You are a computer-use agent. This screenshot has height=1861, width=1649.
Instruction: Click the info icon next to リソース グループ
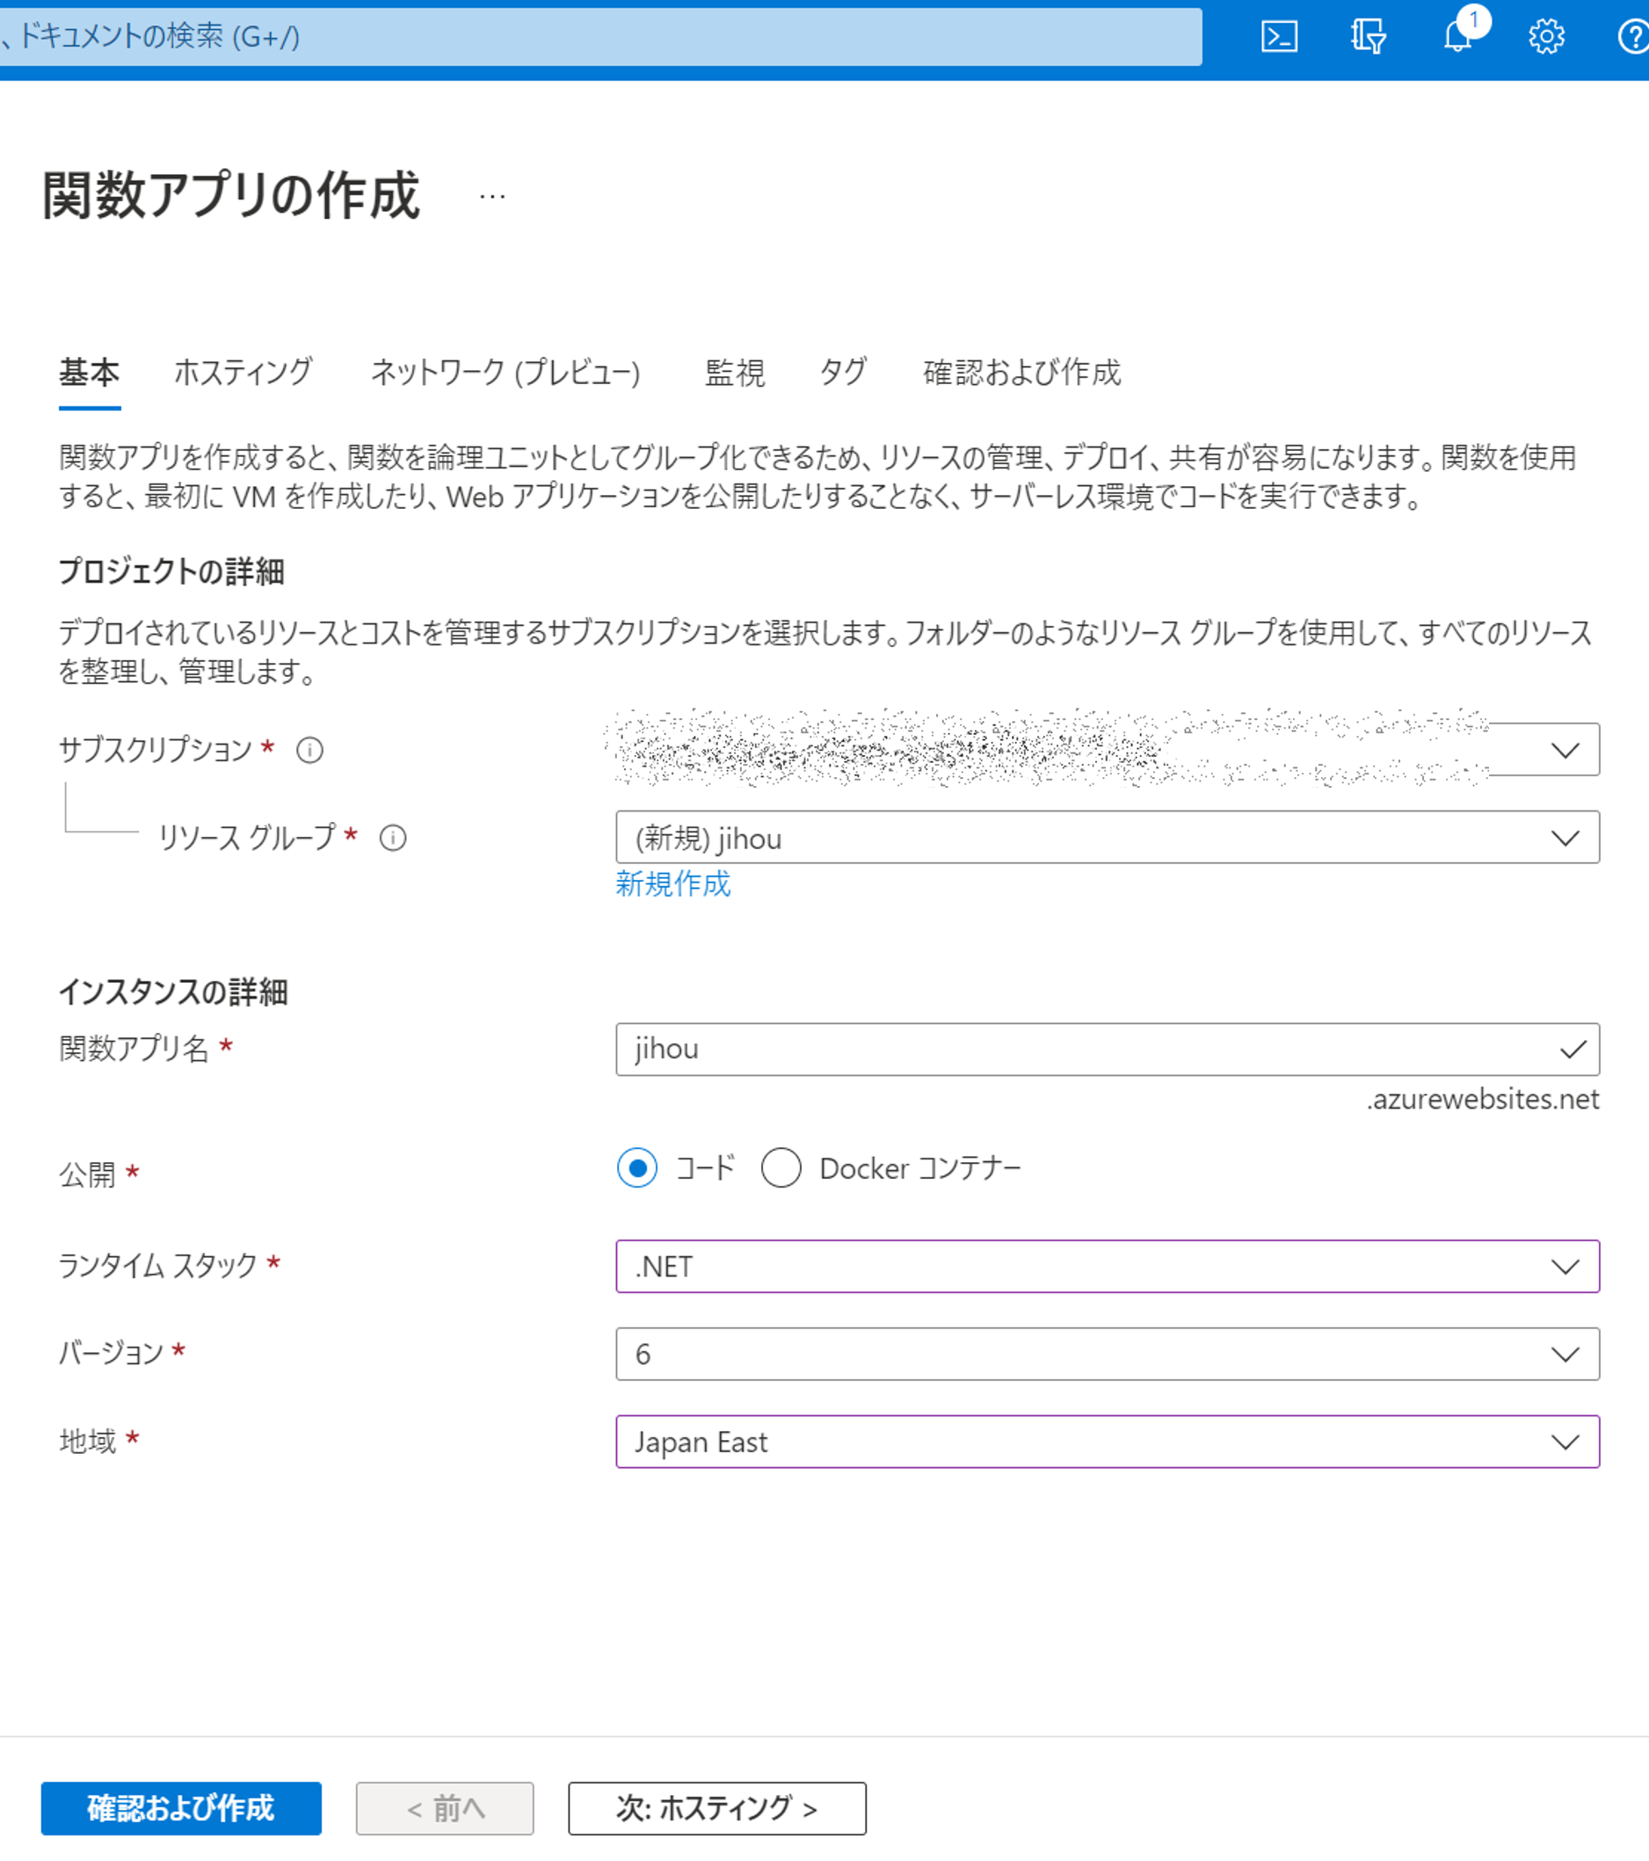point(392,838)
